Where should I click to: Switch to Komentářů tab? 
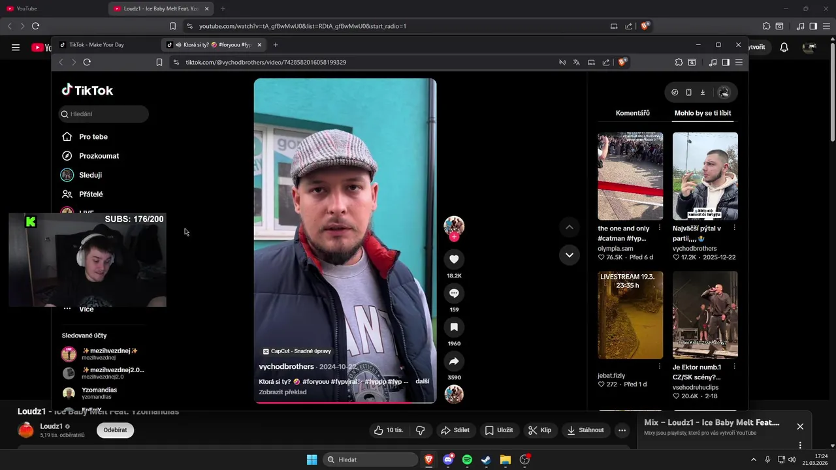pos(632,113)
